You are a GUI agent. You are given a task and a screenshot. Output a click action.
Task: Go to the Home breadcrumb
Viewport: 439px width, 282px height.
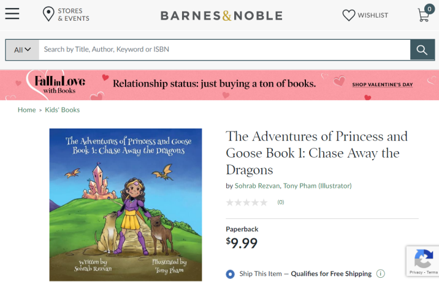[27, 110]
